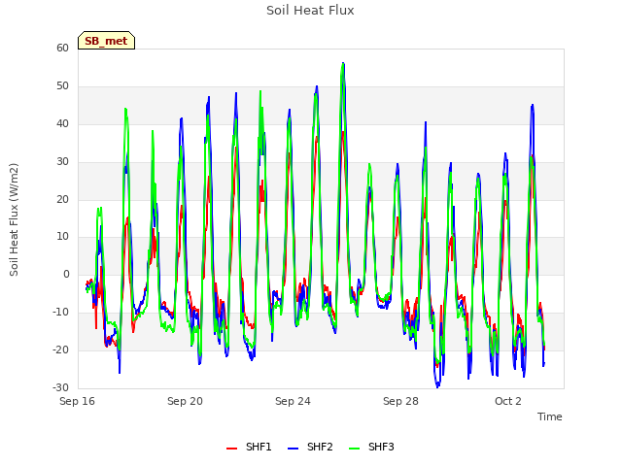The height and width of the screenshot is (466, 622).
Task: Click the Oct 2 x-axis label
Action: [x=508, y=401]
